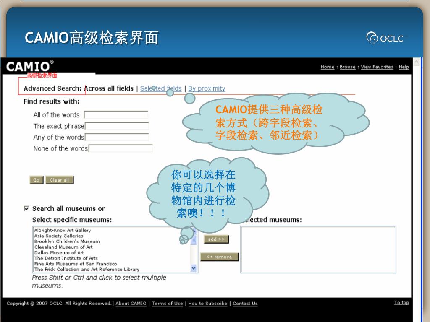Focus the exact phrase input field
Image resolution: width=430 pixels, height=322 pixels.
point(117,126)
